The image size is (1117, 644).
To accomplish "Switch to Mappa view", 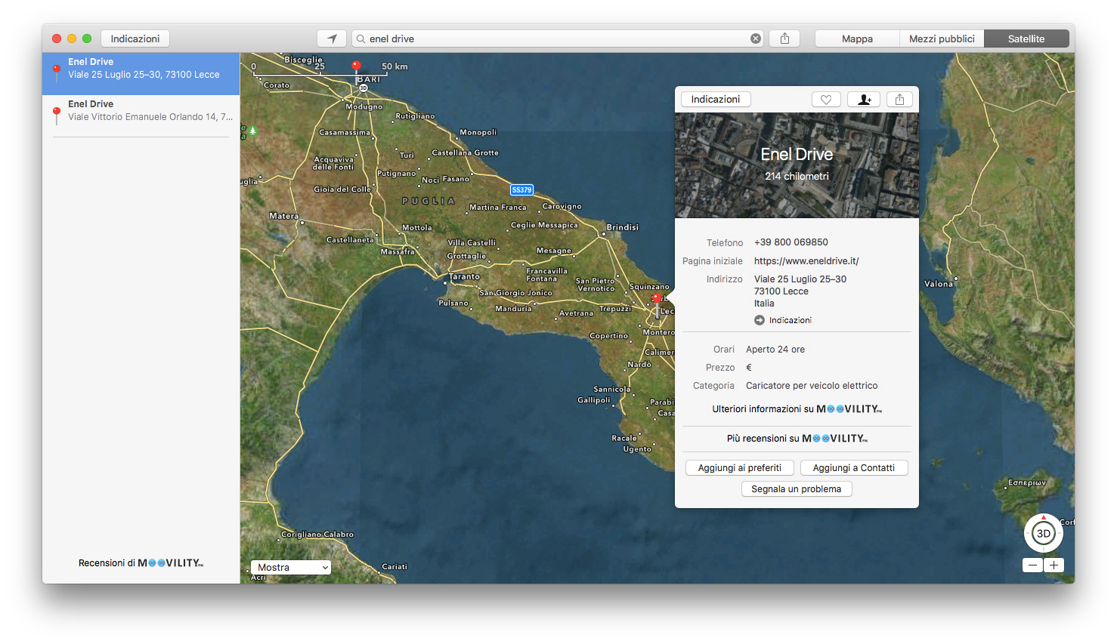I will coord(857,39).
